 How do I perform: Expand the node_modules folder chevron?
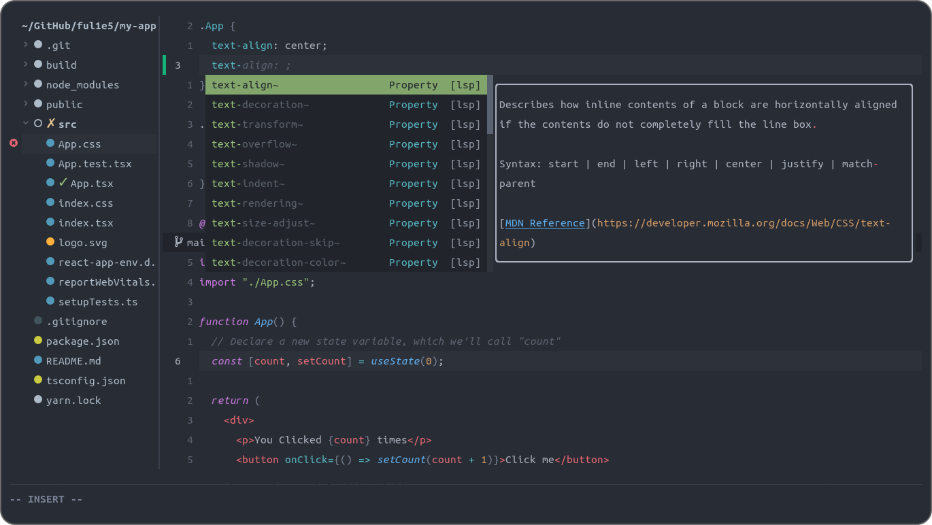[26, 84]
